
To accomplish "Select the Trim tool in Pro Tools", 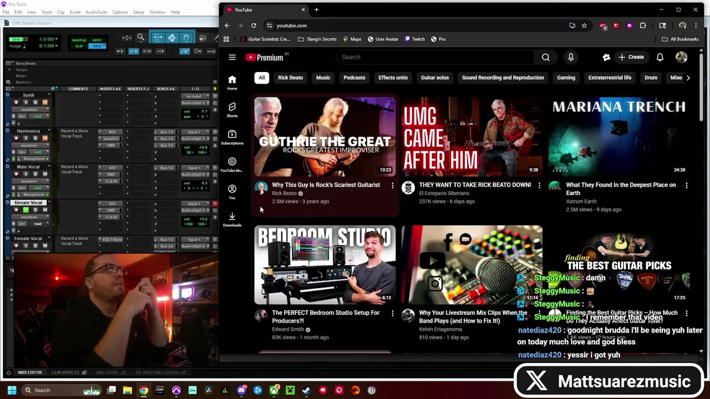I will [158, 38].
